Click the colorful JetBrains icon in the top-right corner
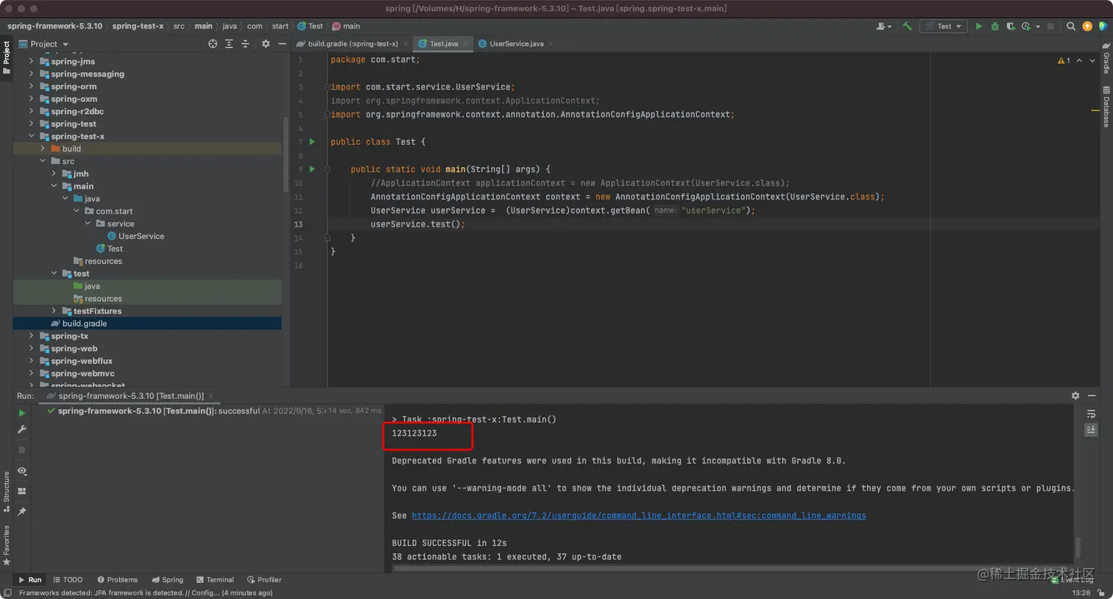The height and width of the screenshot is (599, 1113). click(1103, 26)
